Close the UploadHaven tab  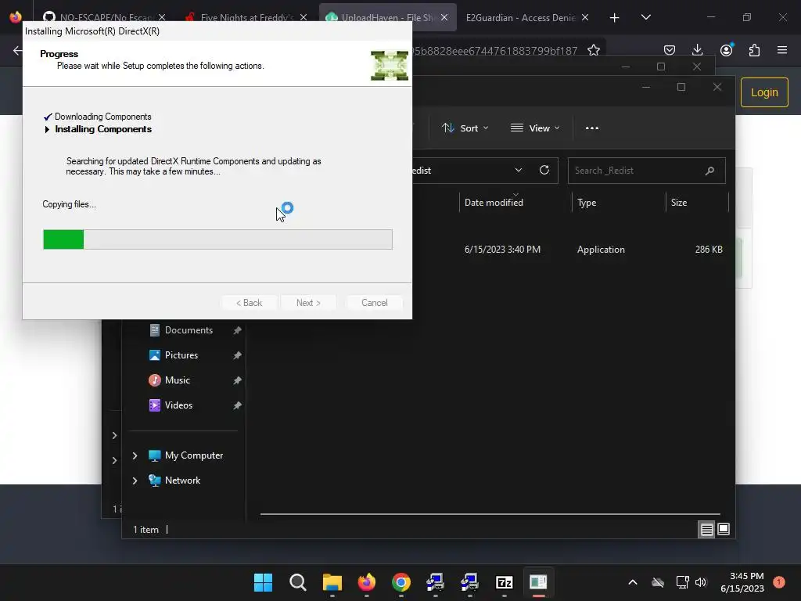pyautogui.click(x=444, y=17)
